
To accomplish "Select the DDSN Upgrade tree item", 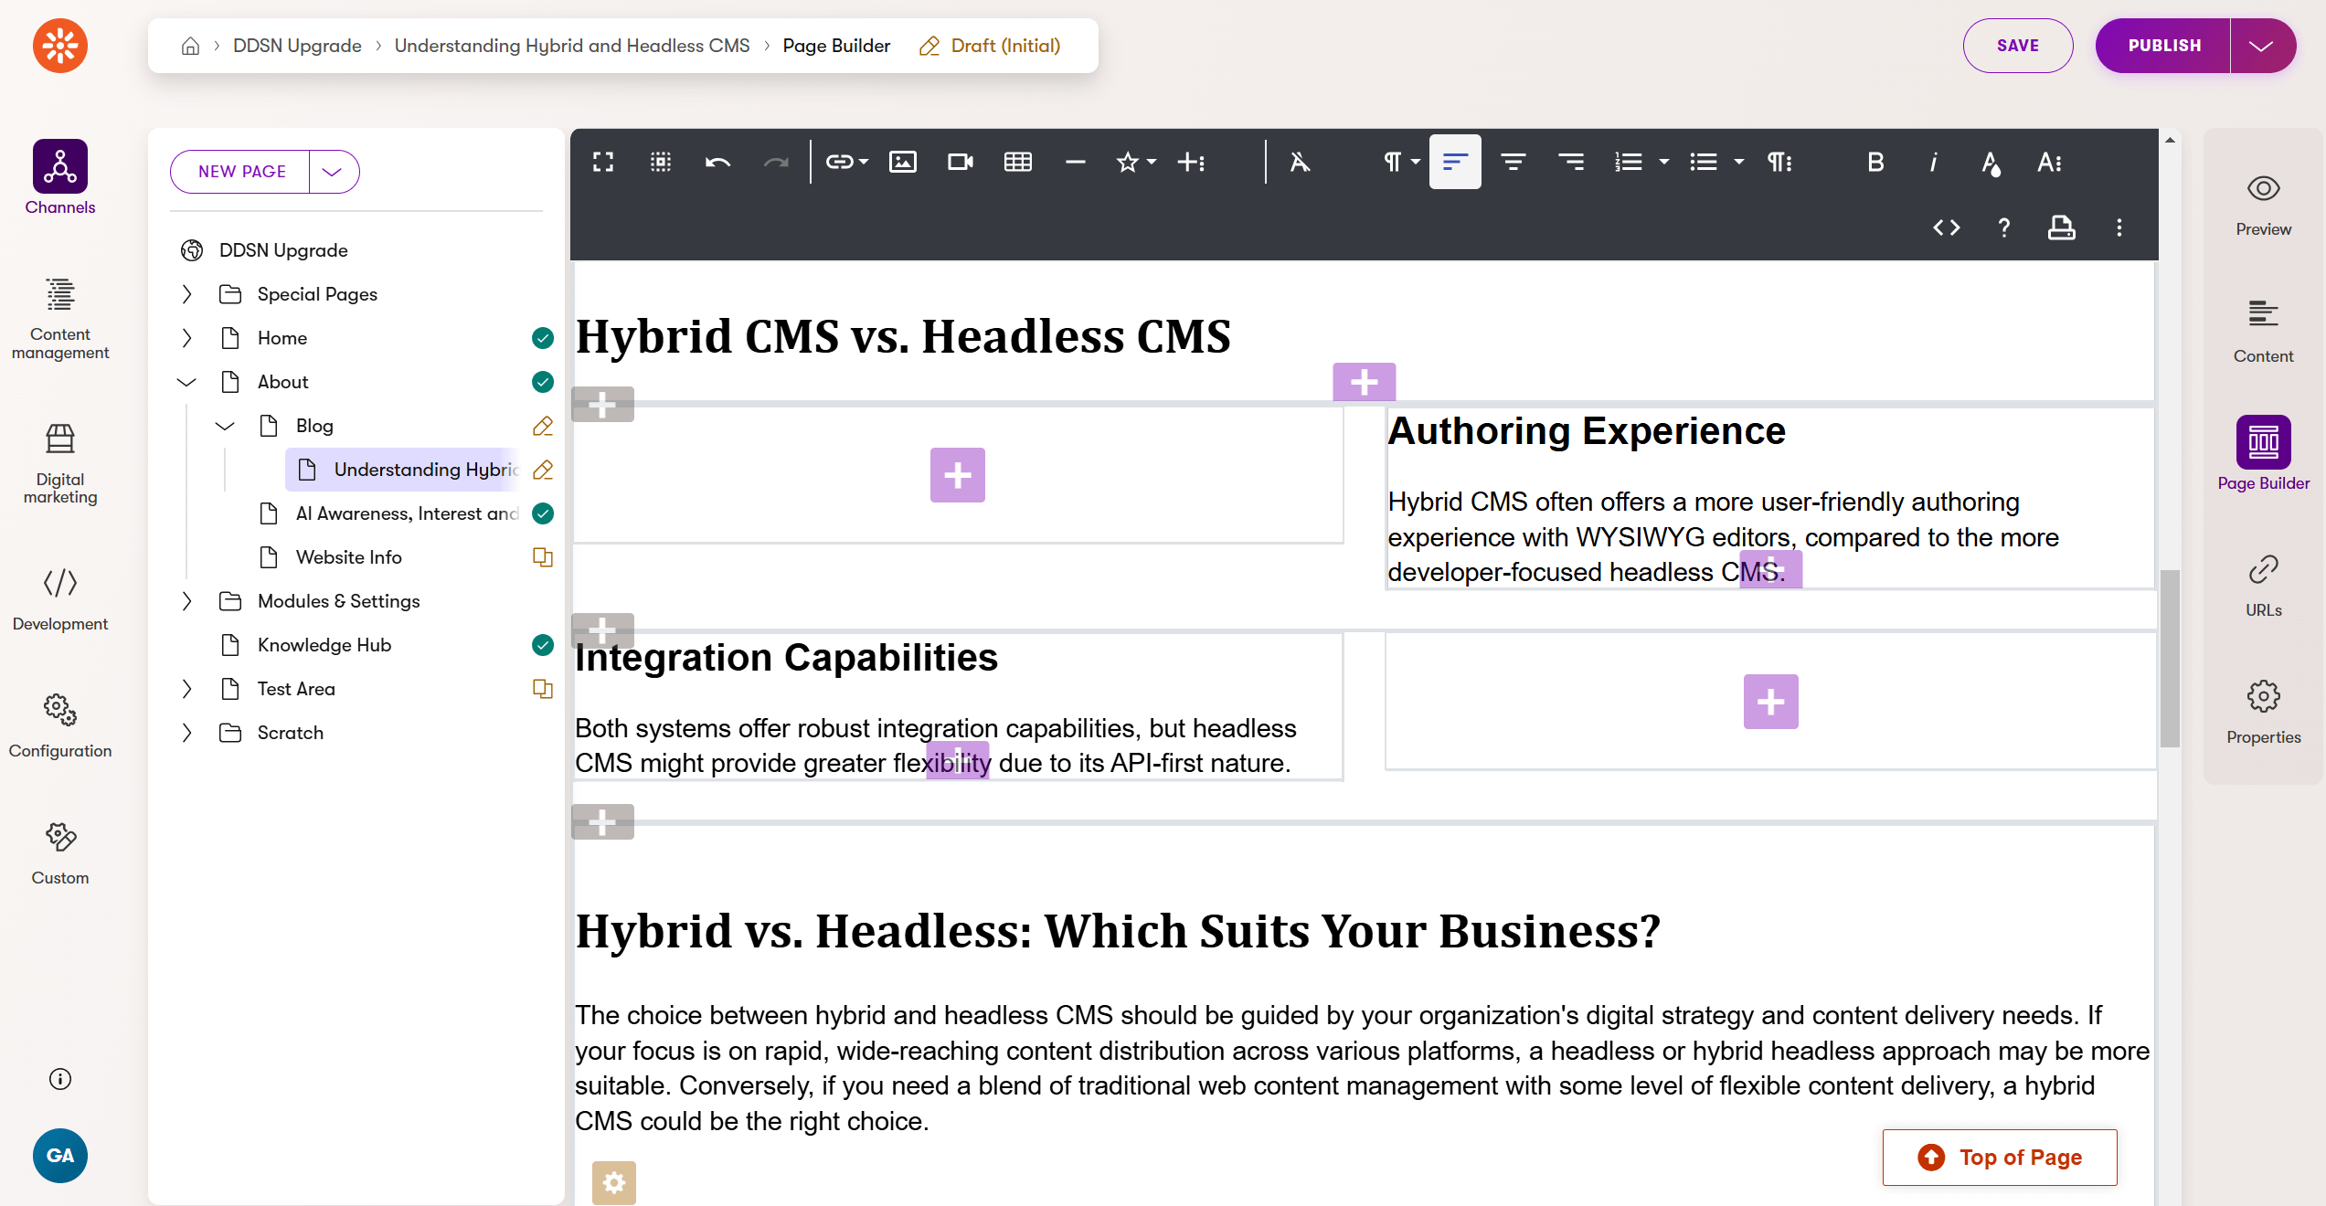I will [x=283, y=250].
